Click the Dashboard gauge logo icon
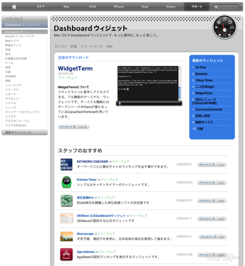This screenshot has width=245, height=266. (x=224, y=27)
